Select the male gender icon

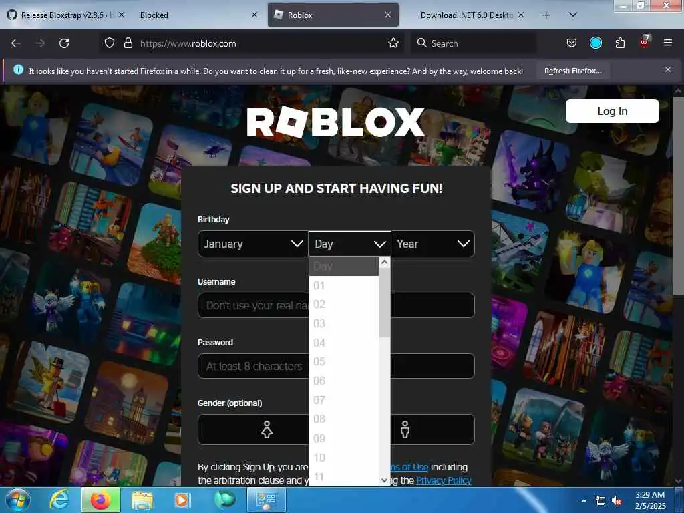(405, 430)
